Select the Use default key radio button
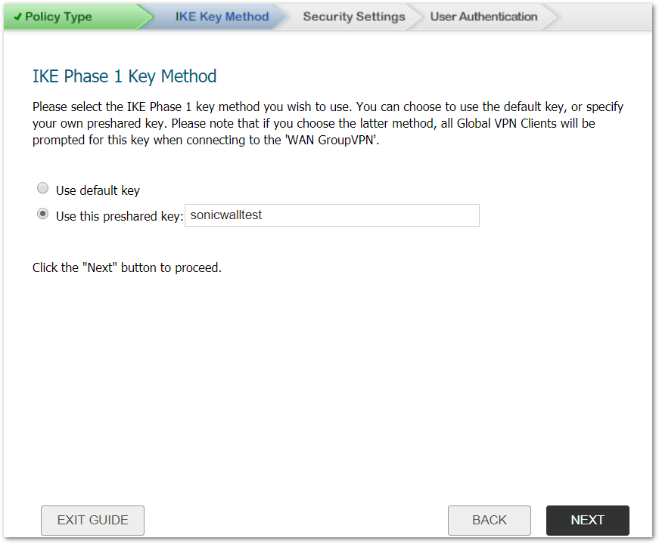Viewport: 659px width, 544px height. (x=43, y=189)
